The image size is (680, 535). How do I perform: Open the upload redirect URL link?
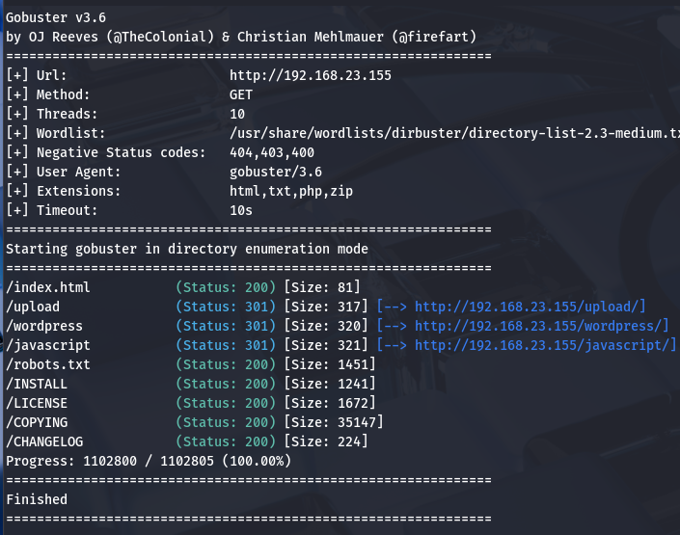click(x=526, y=307)
